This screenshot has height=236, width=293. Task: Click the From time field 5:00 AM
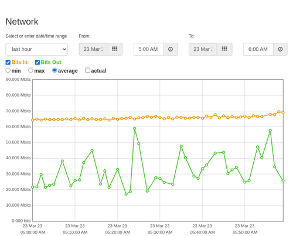click(149, 49)
